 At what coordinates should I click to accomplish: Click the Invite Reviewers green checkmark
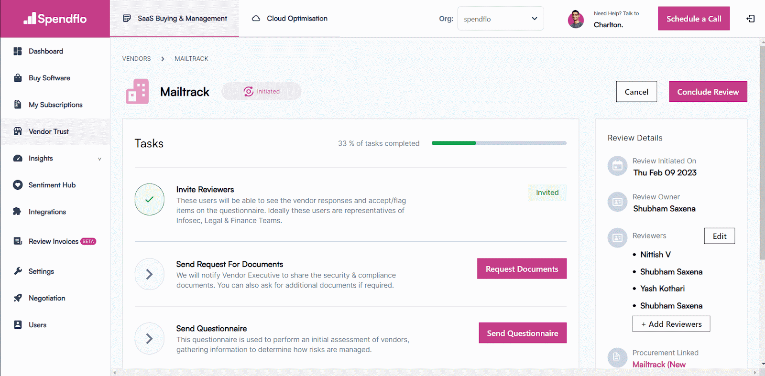point(149,200)
